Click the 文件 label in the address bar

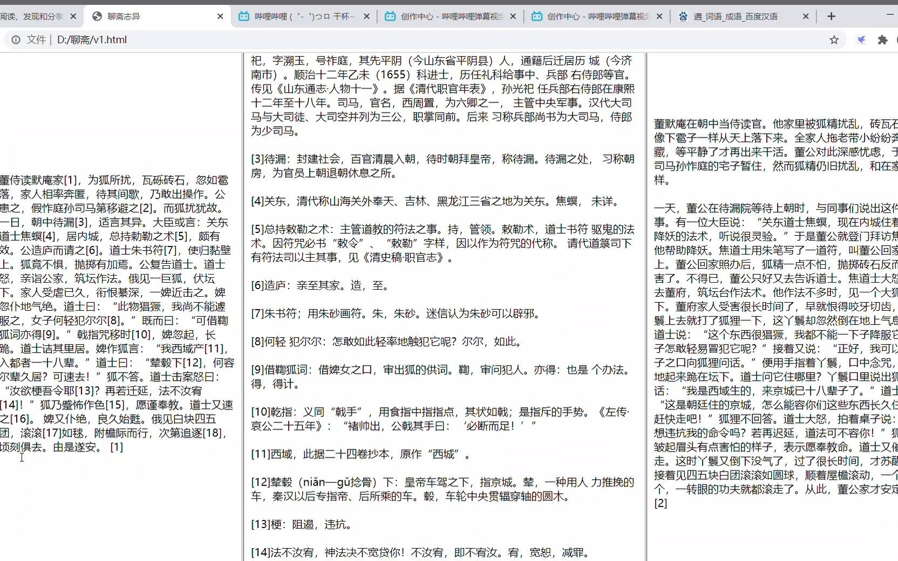tap(36, 40)
